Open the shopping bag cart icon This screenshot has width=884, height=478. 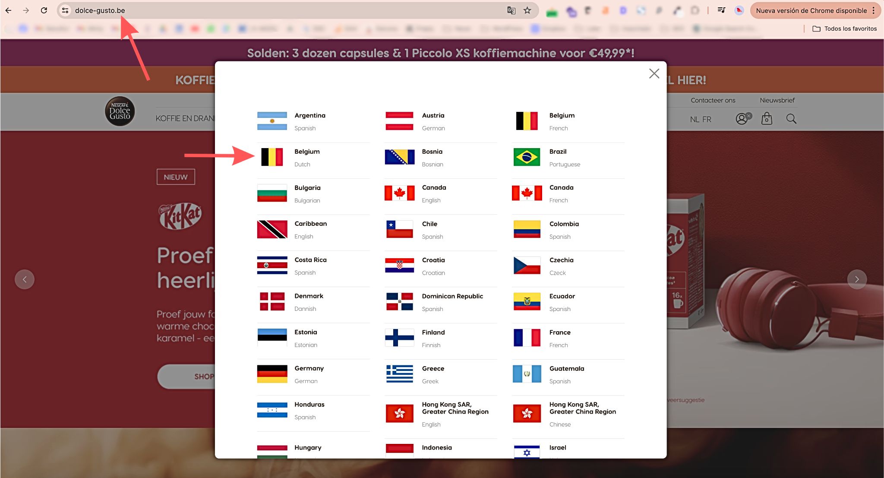coord(767,119)
